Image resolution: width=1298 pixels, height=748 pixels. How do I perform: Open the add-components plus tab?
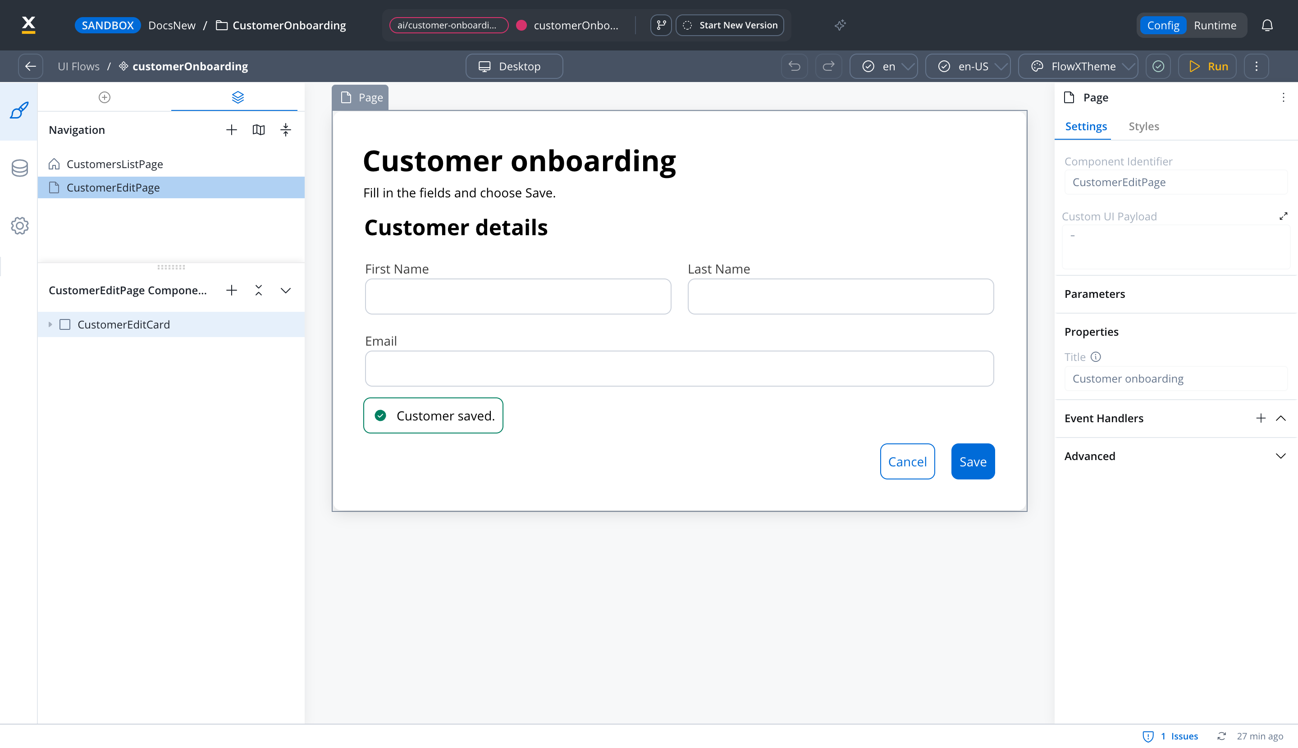[x=104, y=97]
